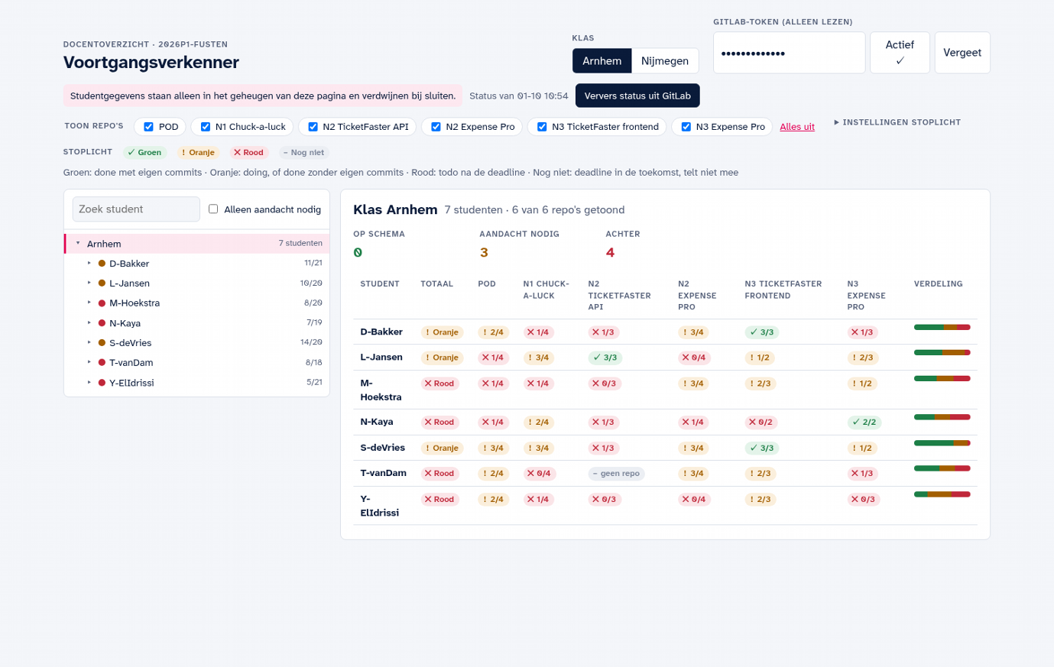Click the orange dot next to L-Jansen
The image size is (1054, 667).
[102, 283]
